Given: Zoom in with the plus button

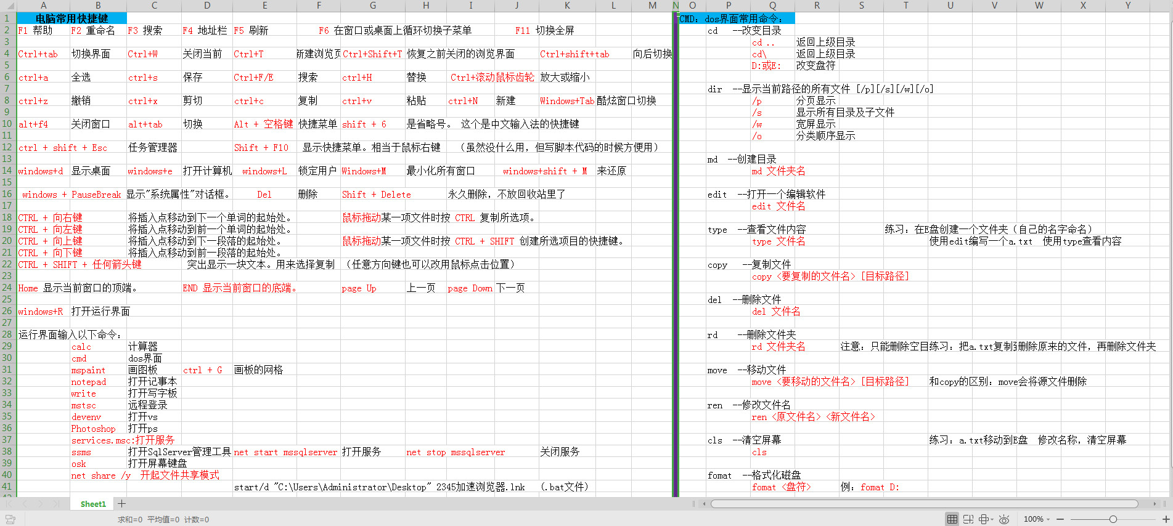Looking at the screenshot, I should pos(1166,519).
